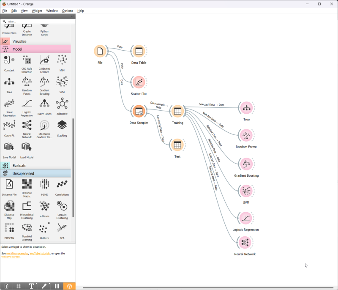Choose the CN2 Rule Induction widget
Viewport: 338px width, 290px height.
27,63
